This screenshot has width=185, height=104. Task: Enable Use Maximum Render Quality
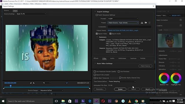[95, 72]
